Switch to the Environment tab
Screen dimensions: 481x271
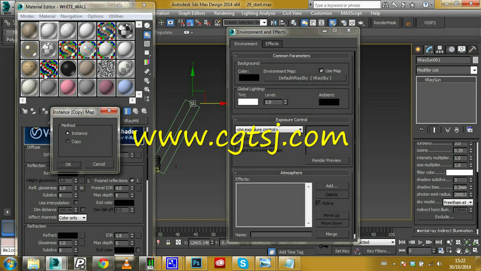246,43
